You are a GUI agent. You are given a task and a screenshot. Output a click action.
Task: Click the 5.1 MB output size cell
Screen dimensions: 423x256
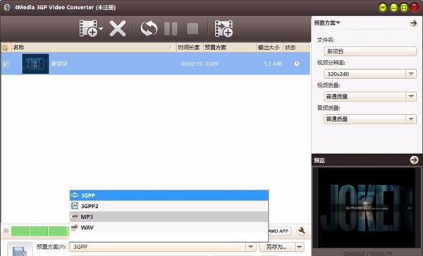[x=273, y=64]
